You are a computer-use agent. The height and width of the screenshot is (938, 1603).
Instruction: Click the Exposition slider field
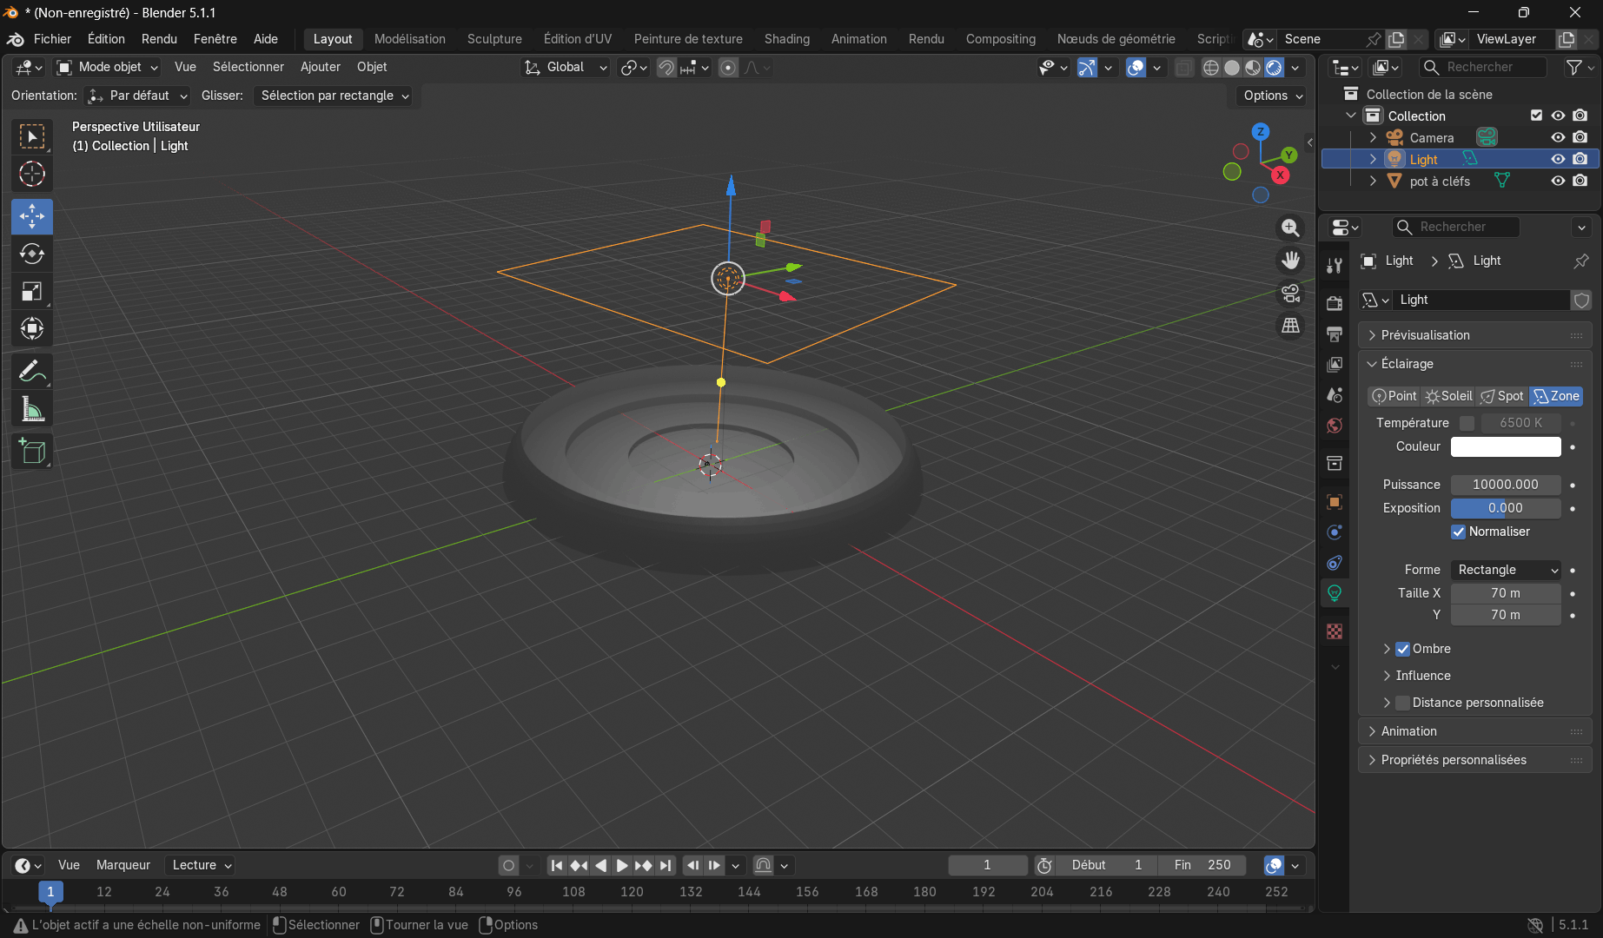(1506, 508)
